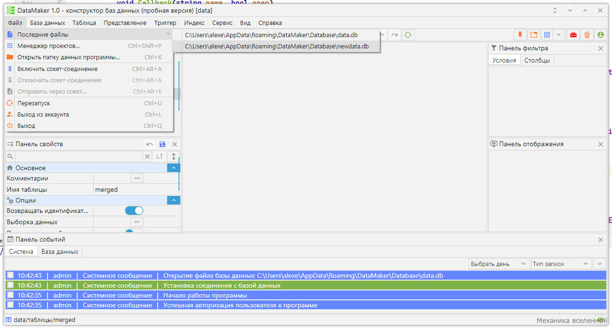The height and width of the screenshot is (329, 612).
Task: Click the green user account icon
Action: pyautogui.click(x=600, y=35)
